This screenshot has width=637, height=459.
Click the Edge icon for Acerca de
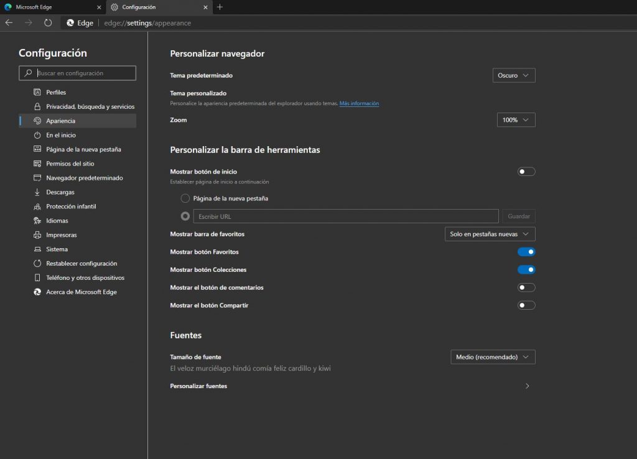(37, 292)
